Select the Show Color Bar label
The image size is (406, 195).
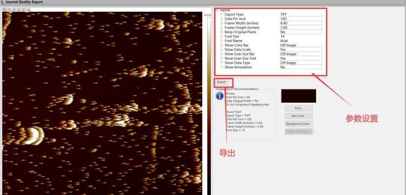(236, 45)
